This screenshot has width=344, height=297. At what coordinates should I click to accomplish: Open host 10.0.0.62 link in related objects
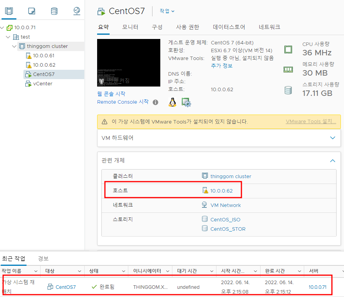click(x=222, y=191)
